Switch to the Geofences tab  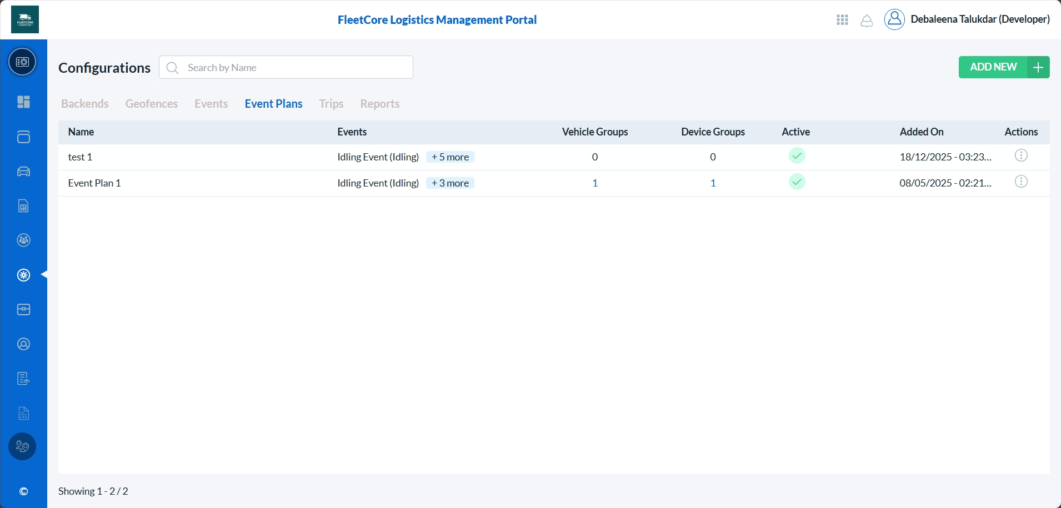click(x=152, y=104)
